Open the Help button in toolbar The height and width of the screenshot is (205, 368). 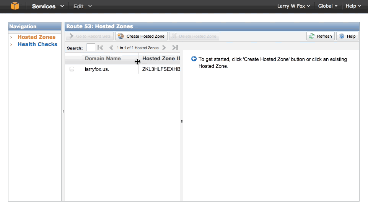click(347, 36)
